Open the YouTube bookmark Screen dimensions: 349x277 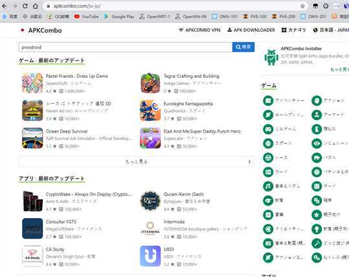tap(86, 16)
